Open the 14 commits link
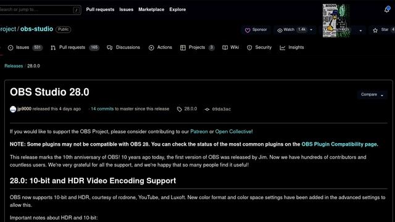The height and width of the screenshot is (222, 395). click(x=102, y=109)
